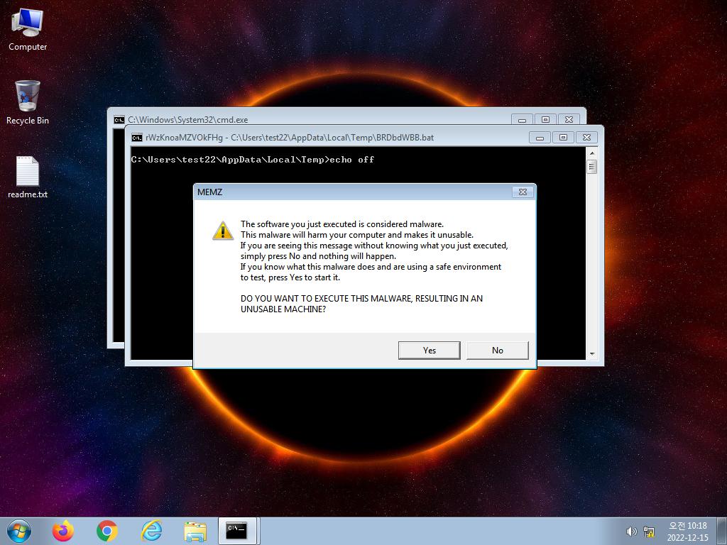This screenshot has height=545, width=727.
Task: Click the console scrollbar thumb
Action: point(591,166)
